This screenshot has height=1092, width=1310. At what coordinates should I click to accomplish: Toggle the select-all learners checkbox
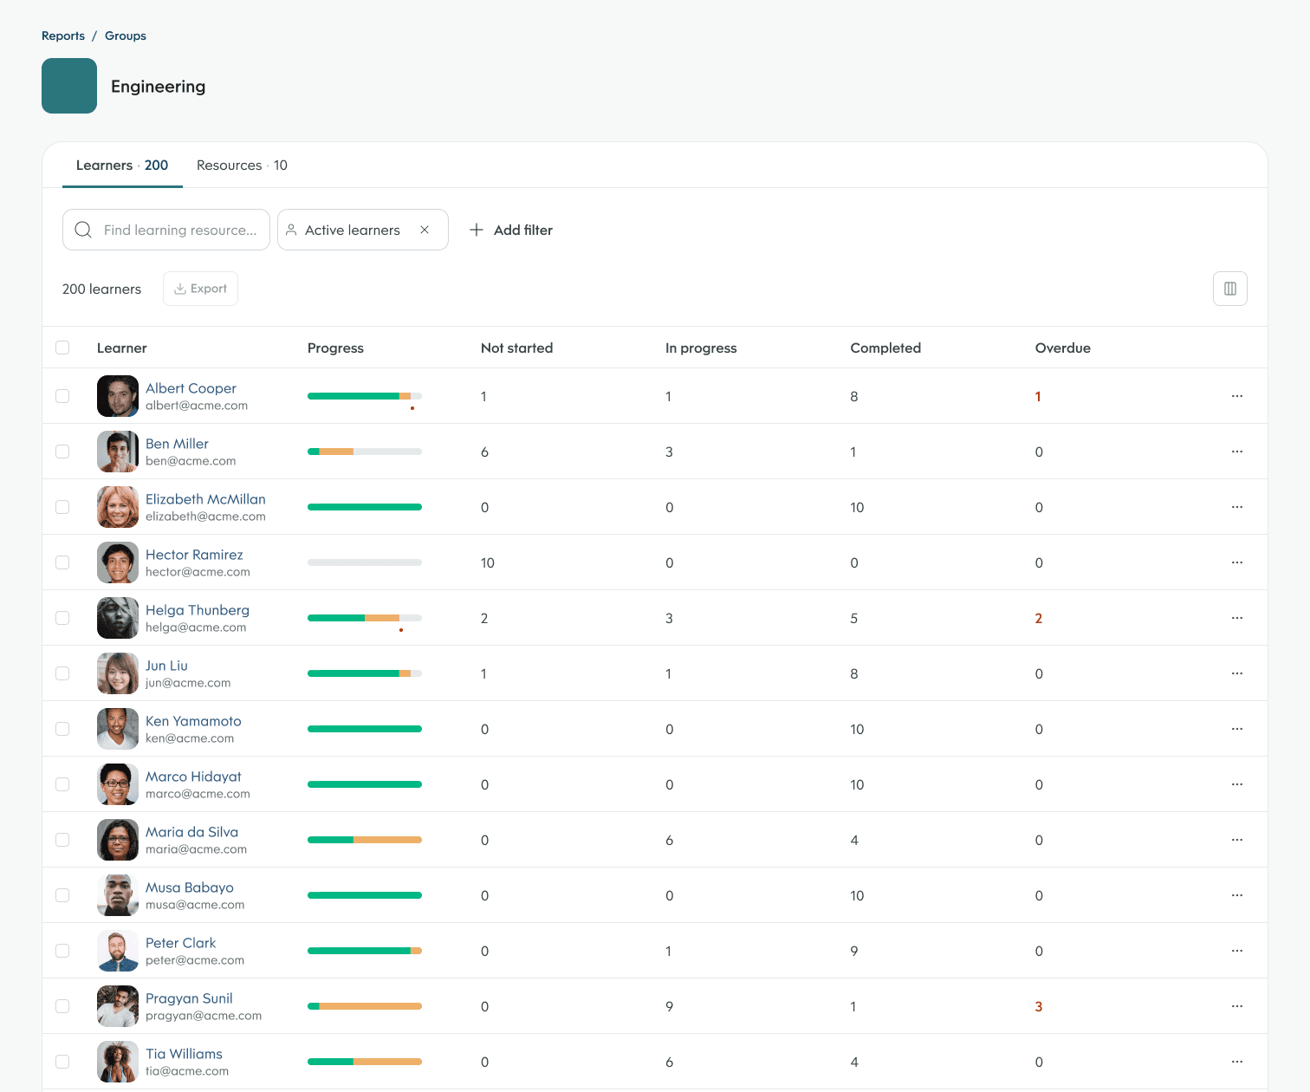(x=62, y=348)
